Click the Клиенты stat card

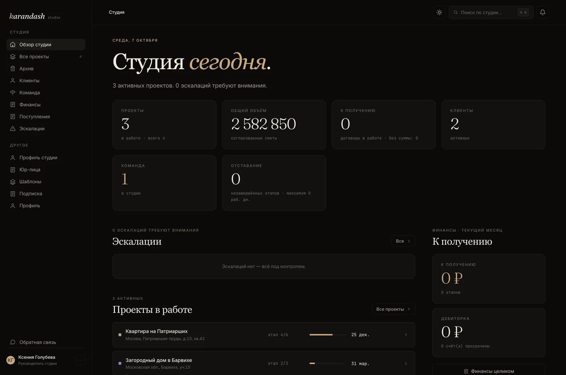pyautogui.click(x=493, y=124)
